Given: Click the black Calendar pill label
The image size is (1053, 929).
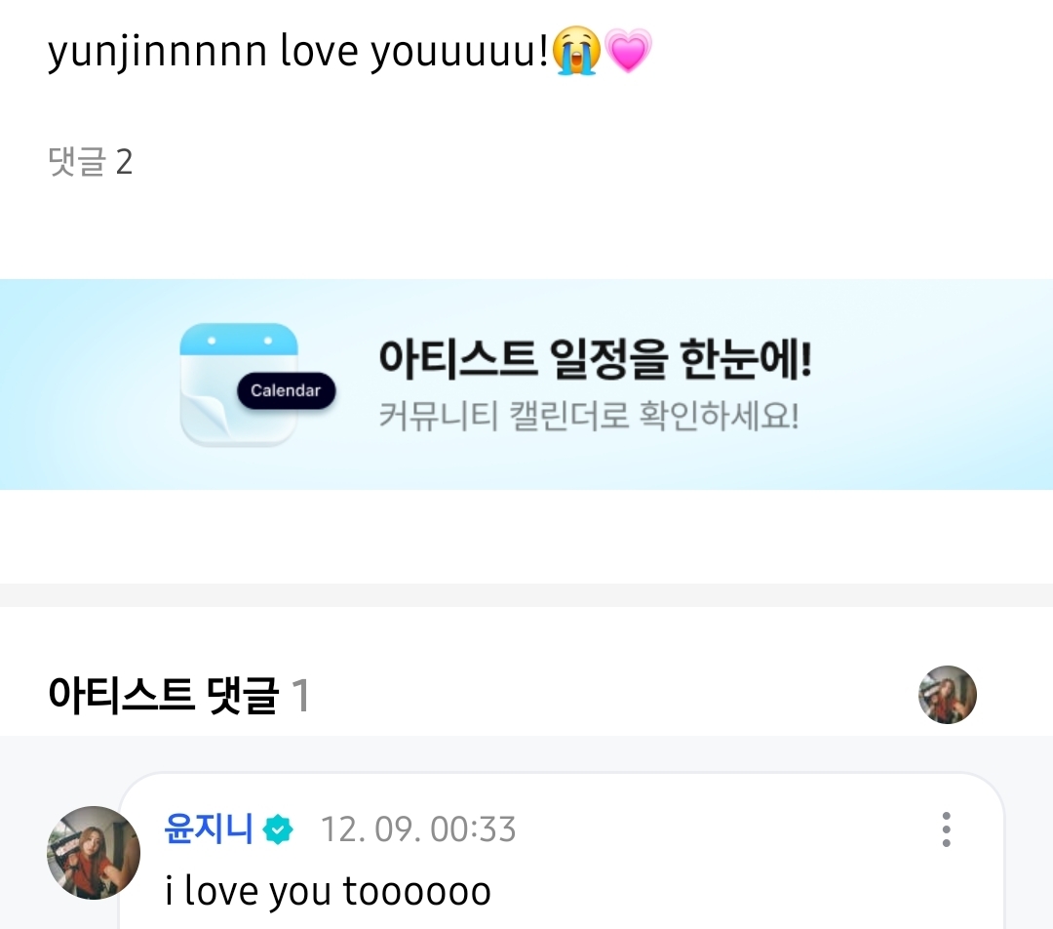Looking at the screenshot, I should (286, 390).
